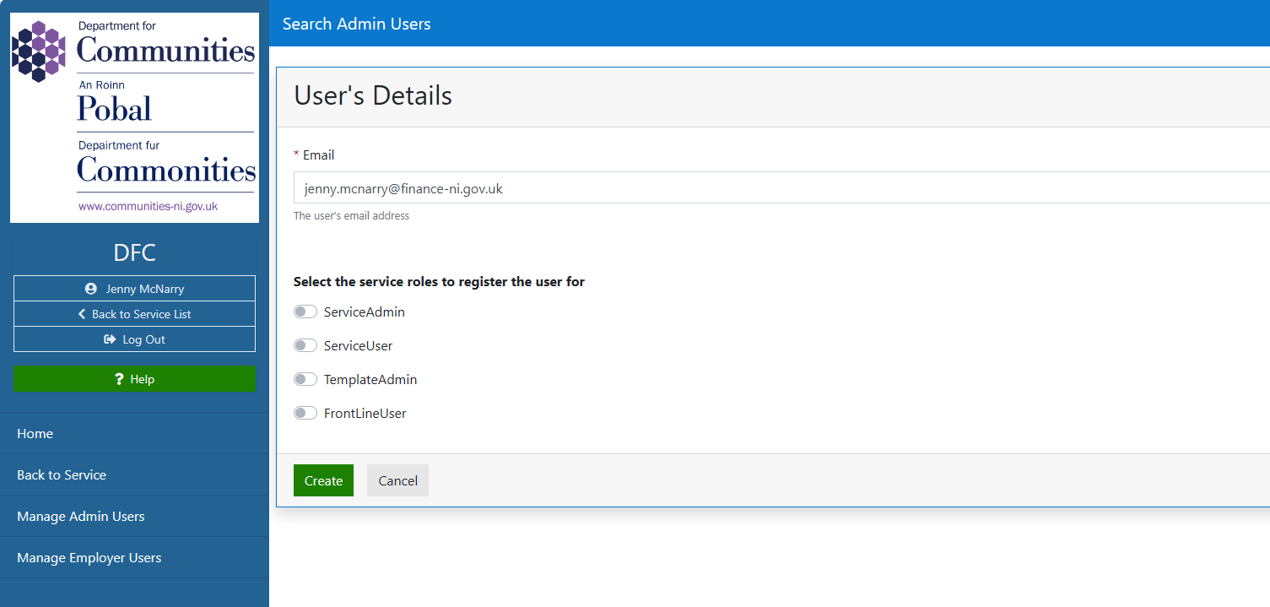Click the question mark Help icon
1270x607 pixels.
pyautogui.click(x=120, y=379)
